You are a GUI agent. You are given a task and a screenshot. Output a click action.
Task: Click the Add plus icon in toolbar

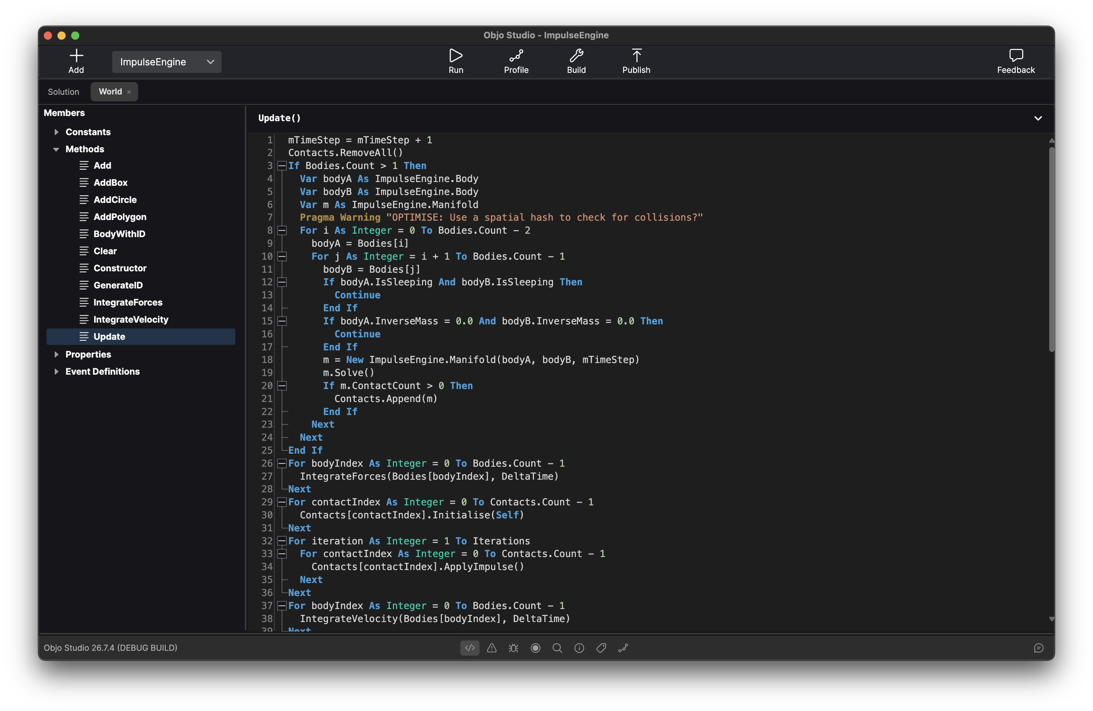[x=76, y=56]
